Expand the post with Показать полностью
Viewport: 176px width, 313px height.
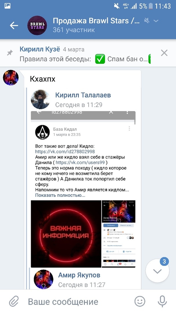pyautogui.click(x=60, y=195)
